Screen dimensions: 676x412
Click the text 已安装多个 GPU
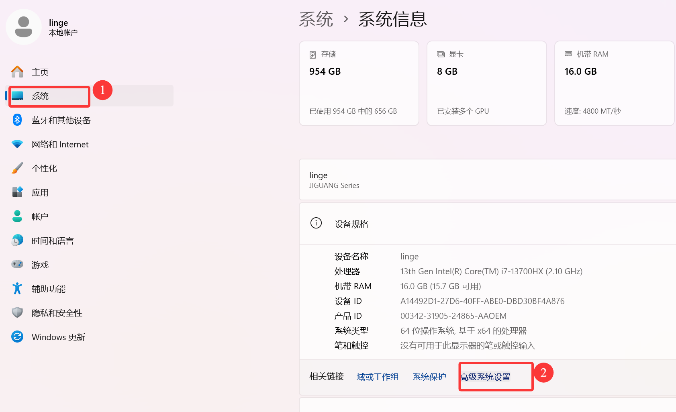pyautogui.click(x=463, y=111)
